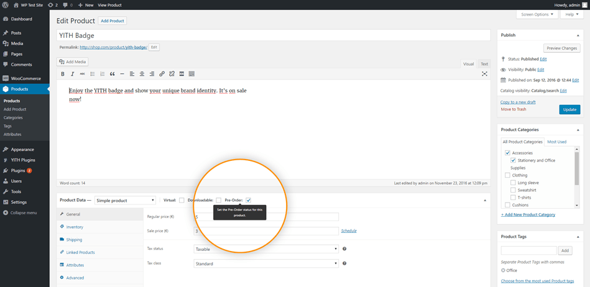Insert a numbered list in editor
Screen dimensions: 590x287
(103, 74)
